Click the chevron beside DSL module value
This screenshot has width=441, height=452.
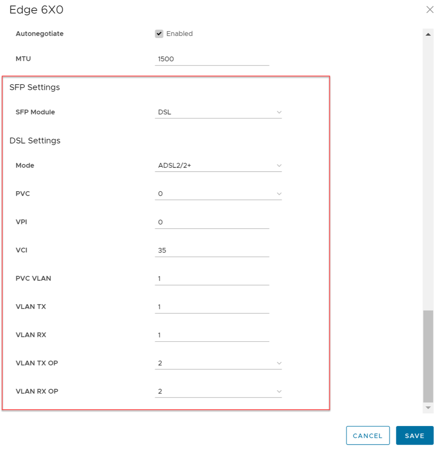pyautogui.click(x=279, y=112)
